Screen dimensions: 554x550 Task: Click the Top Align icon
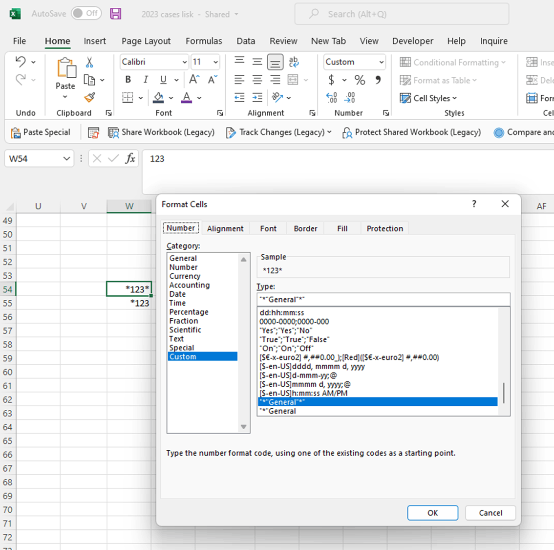239,62
